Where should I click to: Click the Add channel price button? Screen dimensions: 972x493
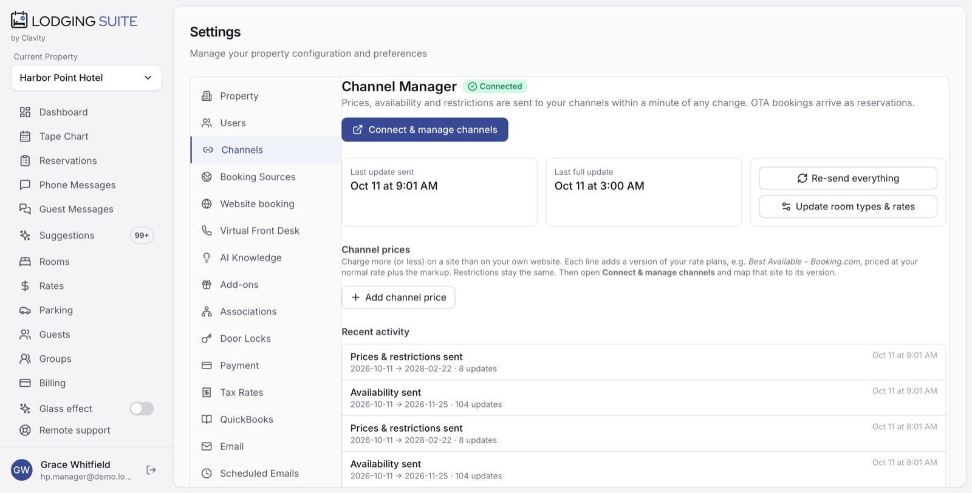[399, 297]
